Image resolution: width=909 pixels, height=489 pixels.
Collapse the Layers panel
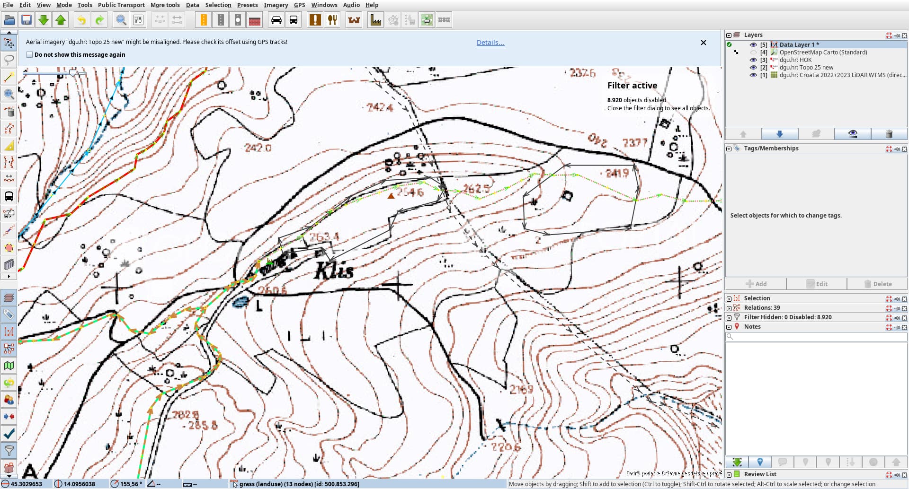pos(729,35)
